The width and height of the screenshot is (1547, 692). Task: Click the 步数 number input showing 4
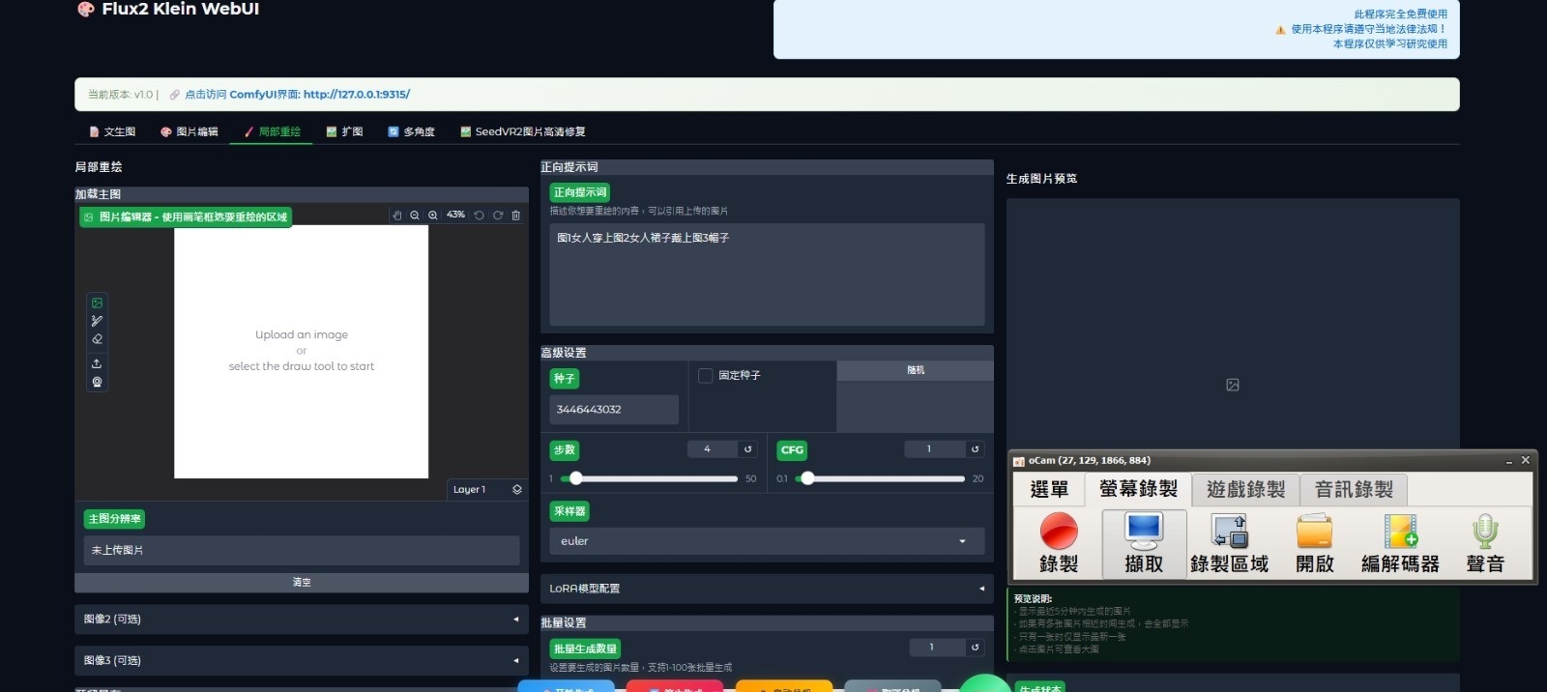point(713,448)
